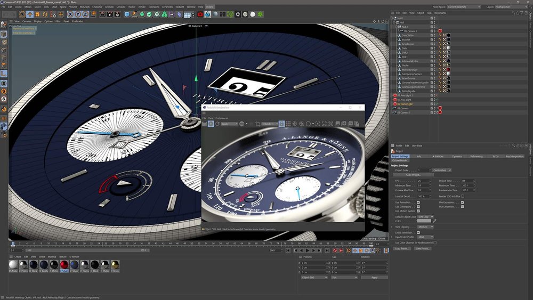This screenshot has width=533, height=300.
Task: Click the Rotate tool icon
Action: tap(46, 14)
